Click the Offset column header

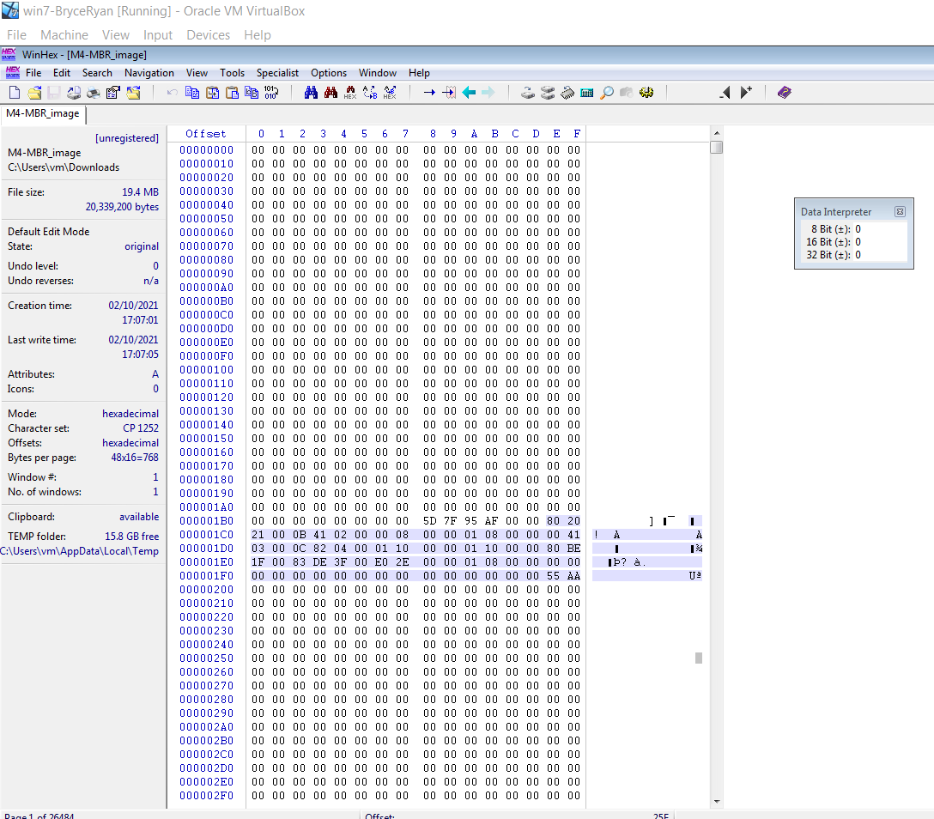click(206, 134)
